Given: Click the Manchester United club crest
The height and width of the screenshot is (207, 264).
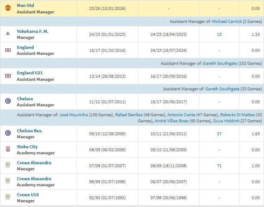Looking at the screenshot, I should coord(8,8).
